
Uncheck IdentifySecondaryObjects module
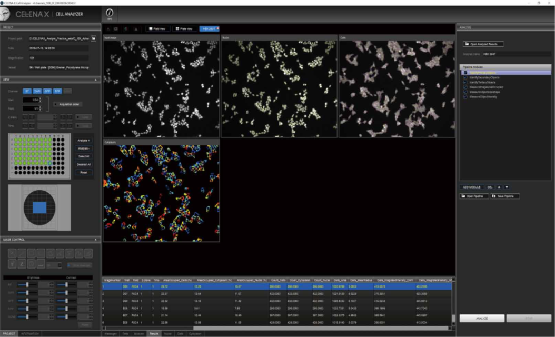[x=465, y=77]
